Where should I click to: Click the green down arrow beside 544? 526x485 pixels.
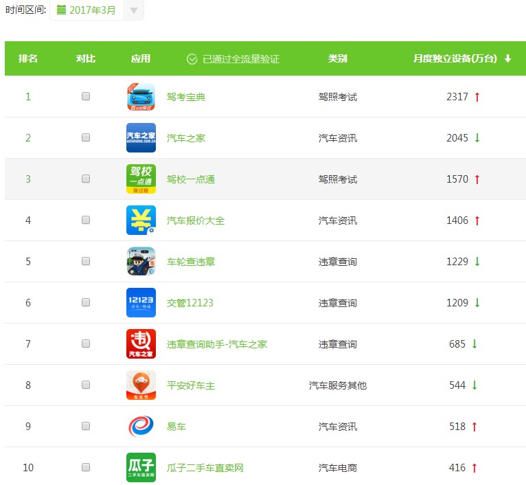point(474,385)
